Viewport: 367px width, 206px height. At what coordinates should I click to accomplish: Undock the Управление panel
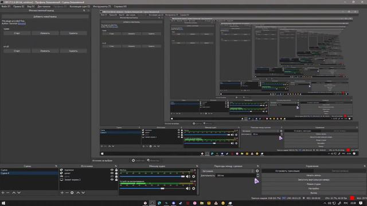(365, 166)
